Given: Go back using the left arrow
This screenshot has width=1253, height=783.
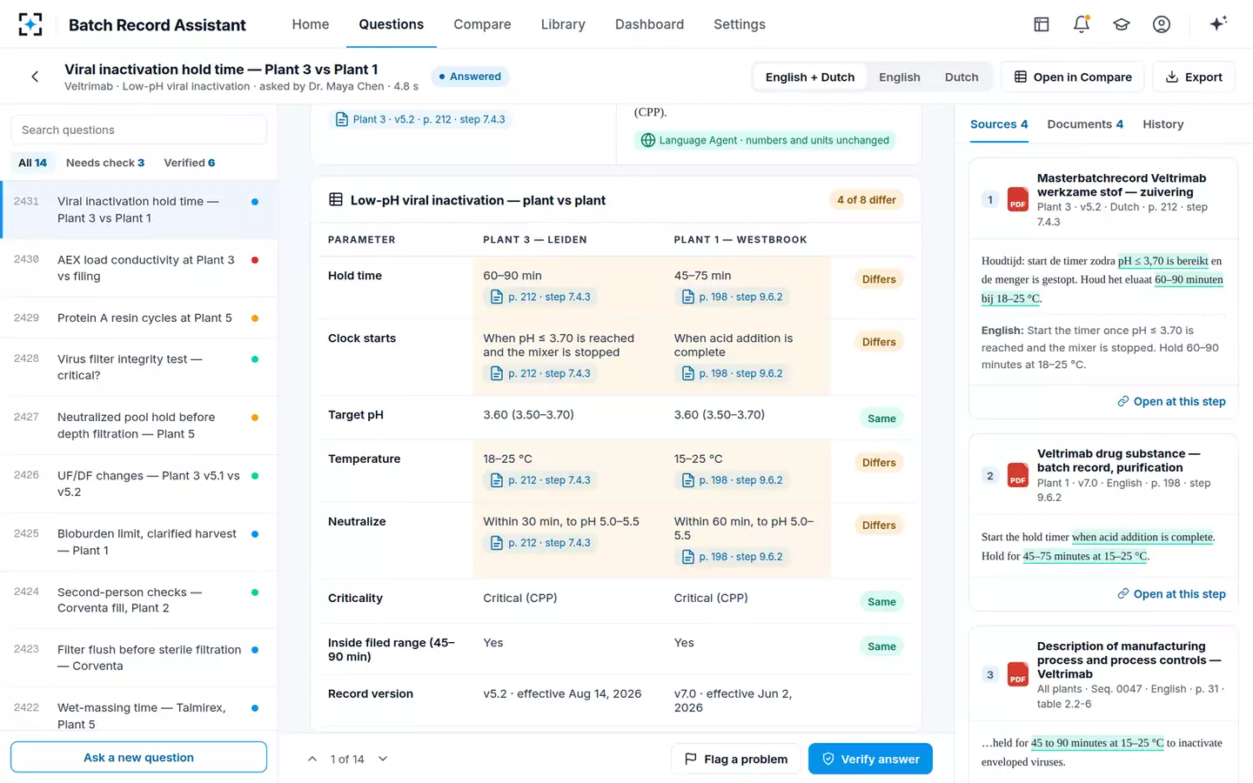Looking at the screenshot, I should tap(35, 77).
